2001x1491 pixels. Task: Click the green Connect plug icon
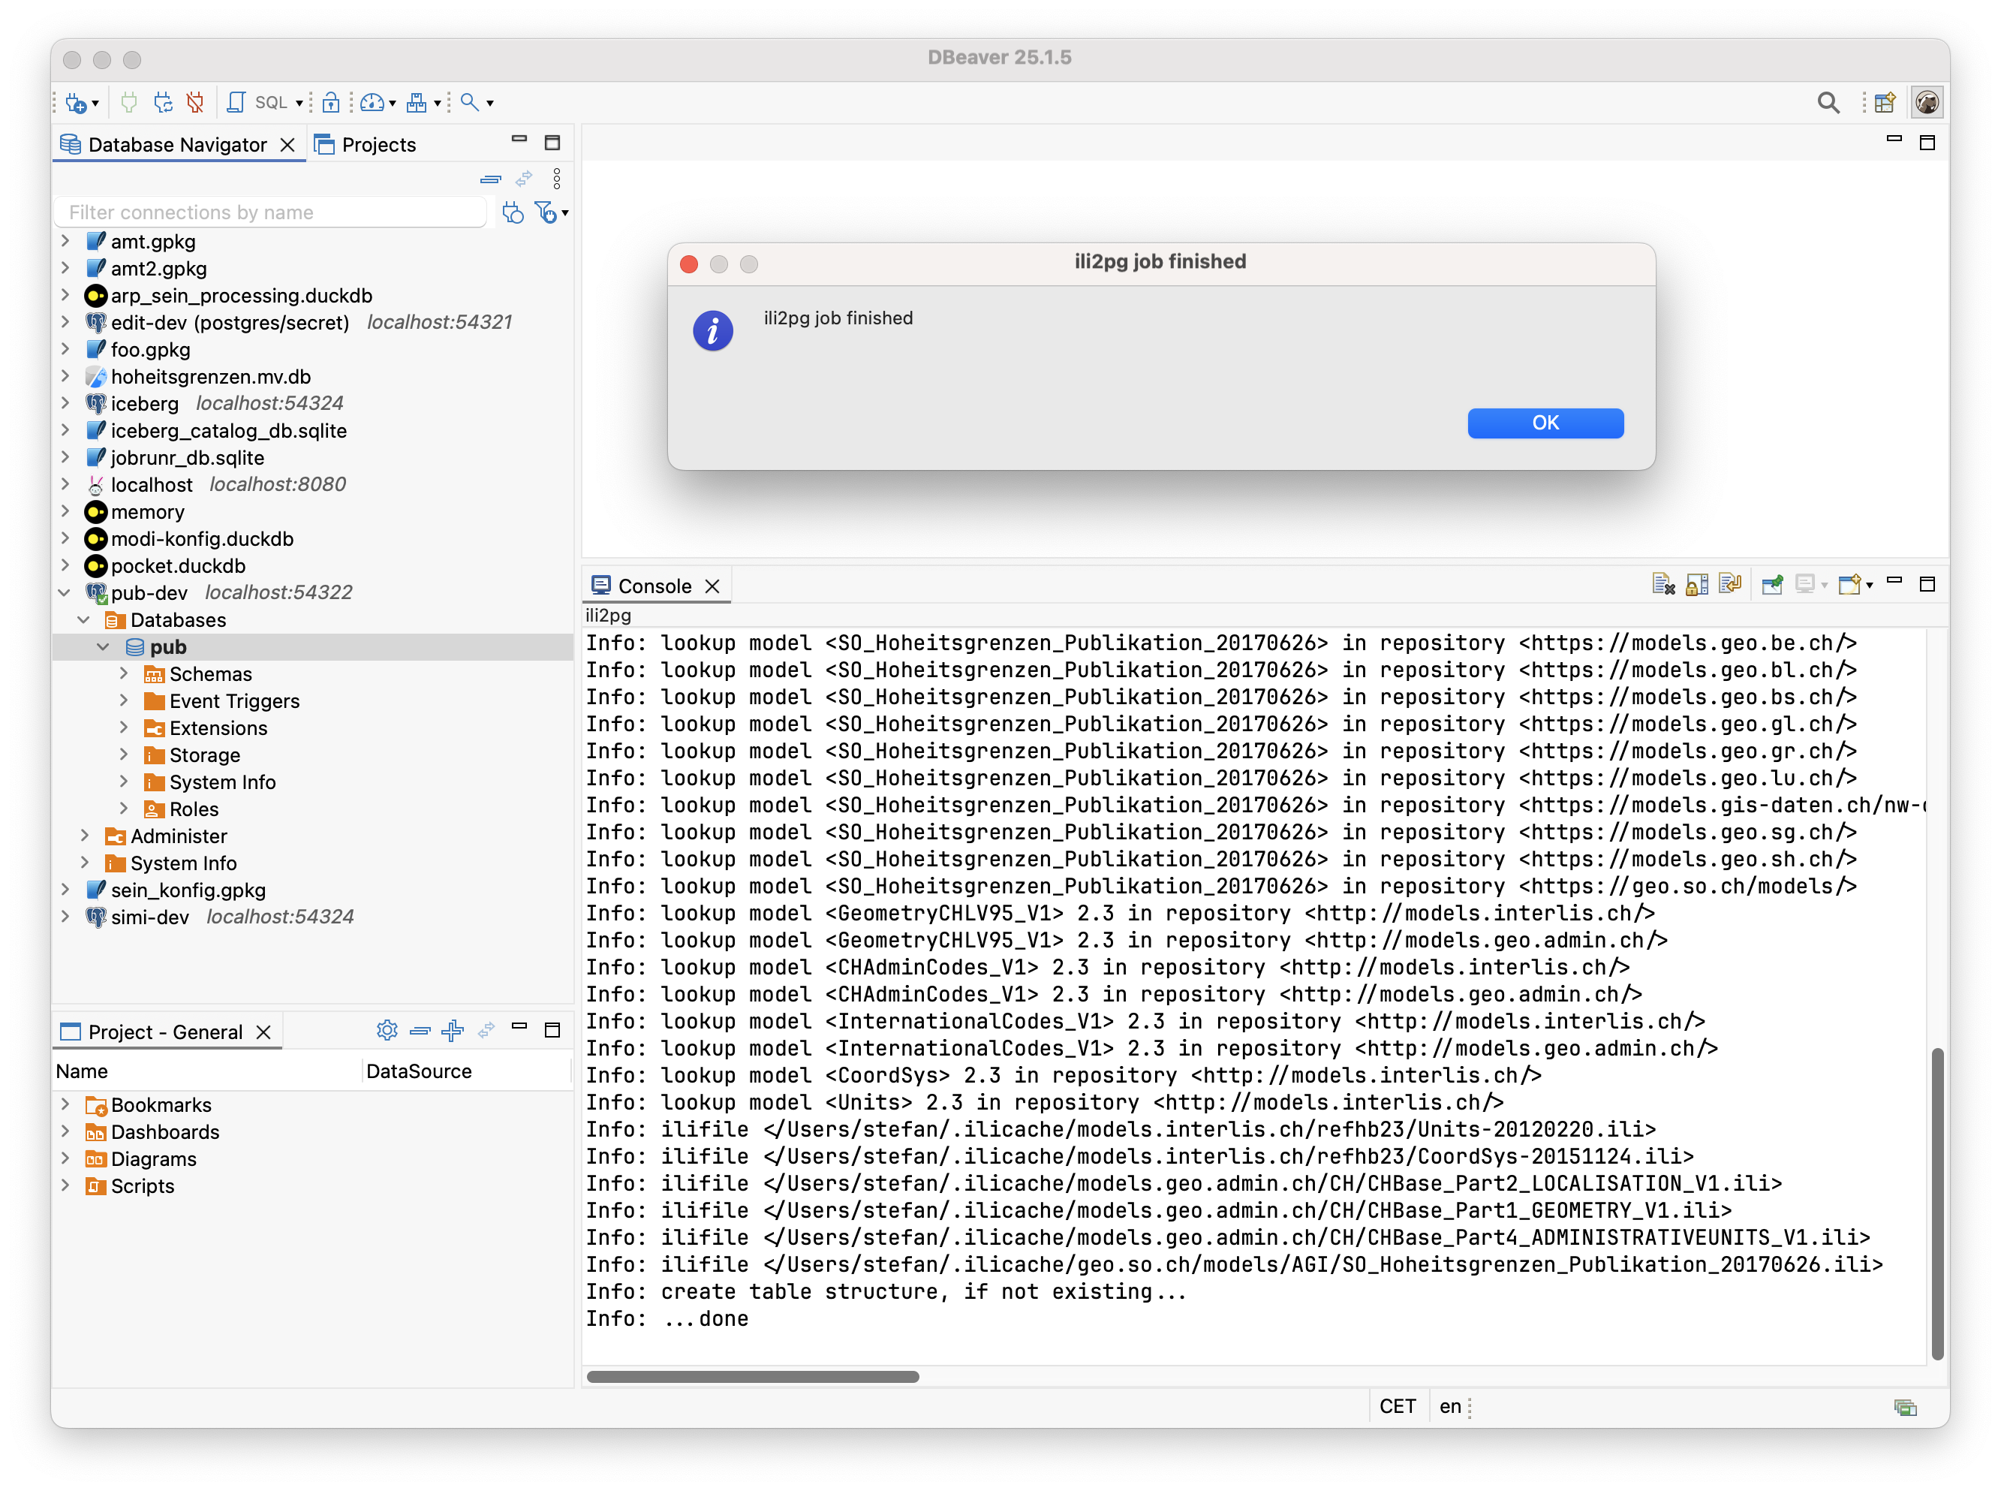(x=129, y=103)
